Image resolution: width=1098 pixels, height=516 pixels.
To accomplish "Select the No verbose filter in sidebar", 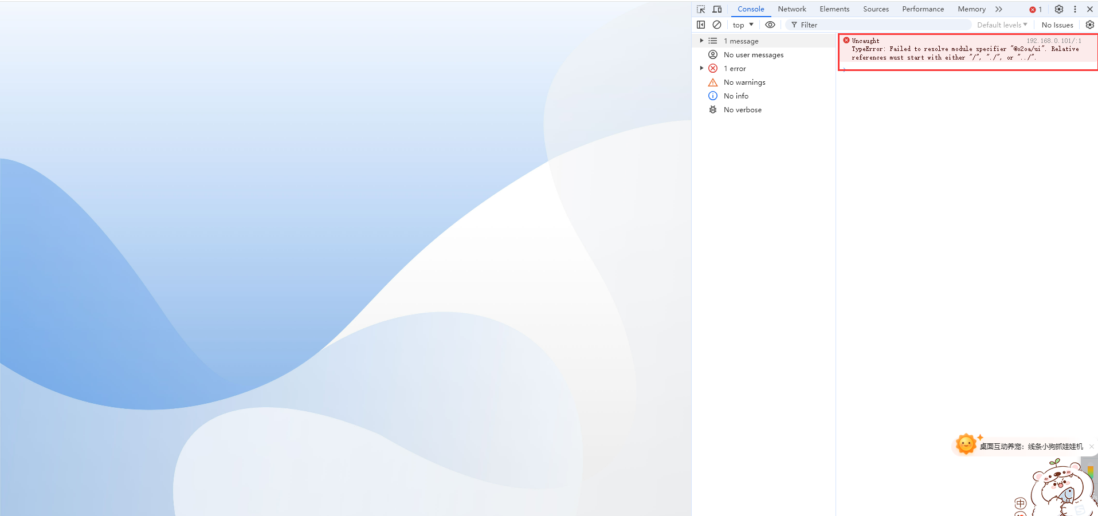I will pos(743,109).
